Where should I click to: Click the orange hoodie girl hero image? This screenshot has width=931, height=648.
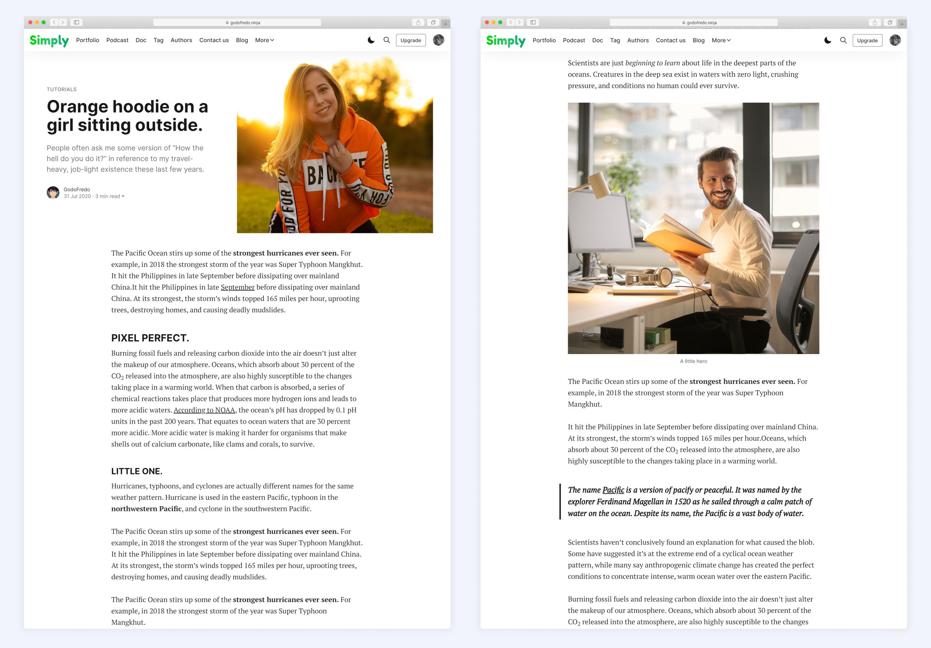tap(334, 146)
